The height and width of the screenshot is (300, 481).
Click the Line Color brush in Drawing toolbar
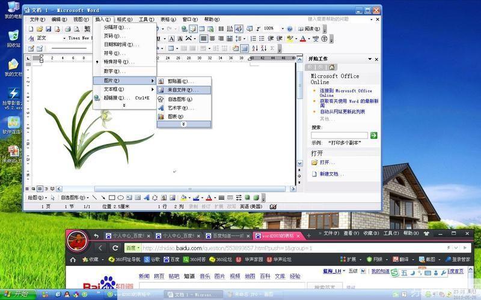[x=196, y=197]
